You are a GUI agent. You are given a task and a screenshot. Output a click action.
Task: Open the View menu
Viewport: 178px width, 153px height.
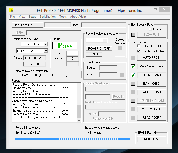[22, 17]
